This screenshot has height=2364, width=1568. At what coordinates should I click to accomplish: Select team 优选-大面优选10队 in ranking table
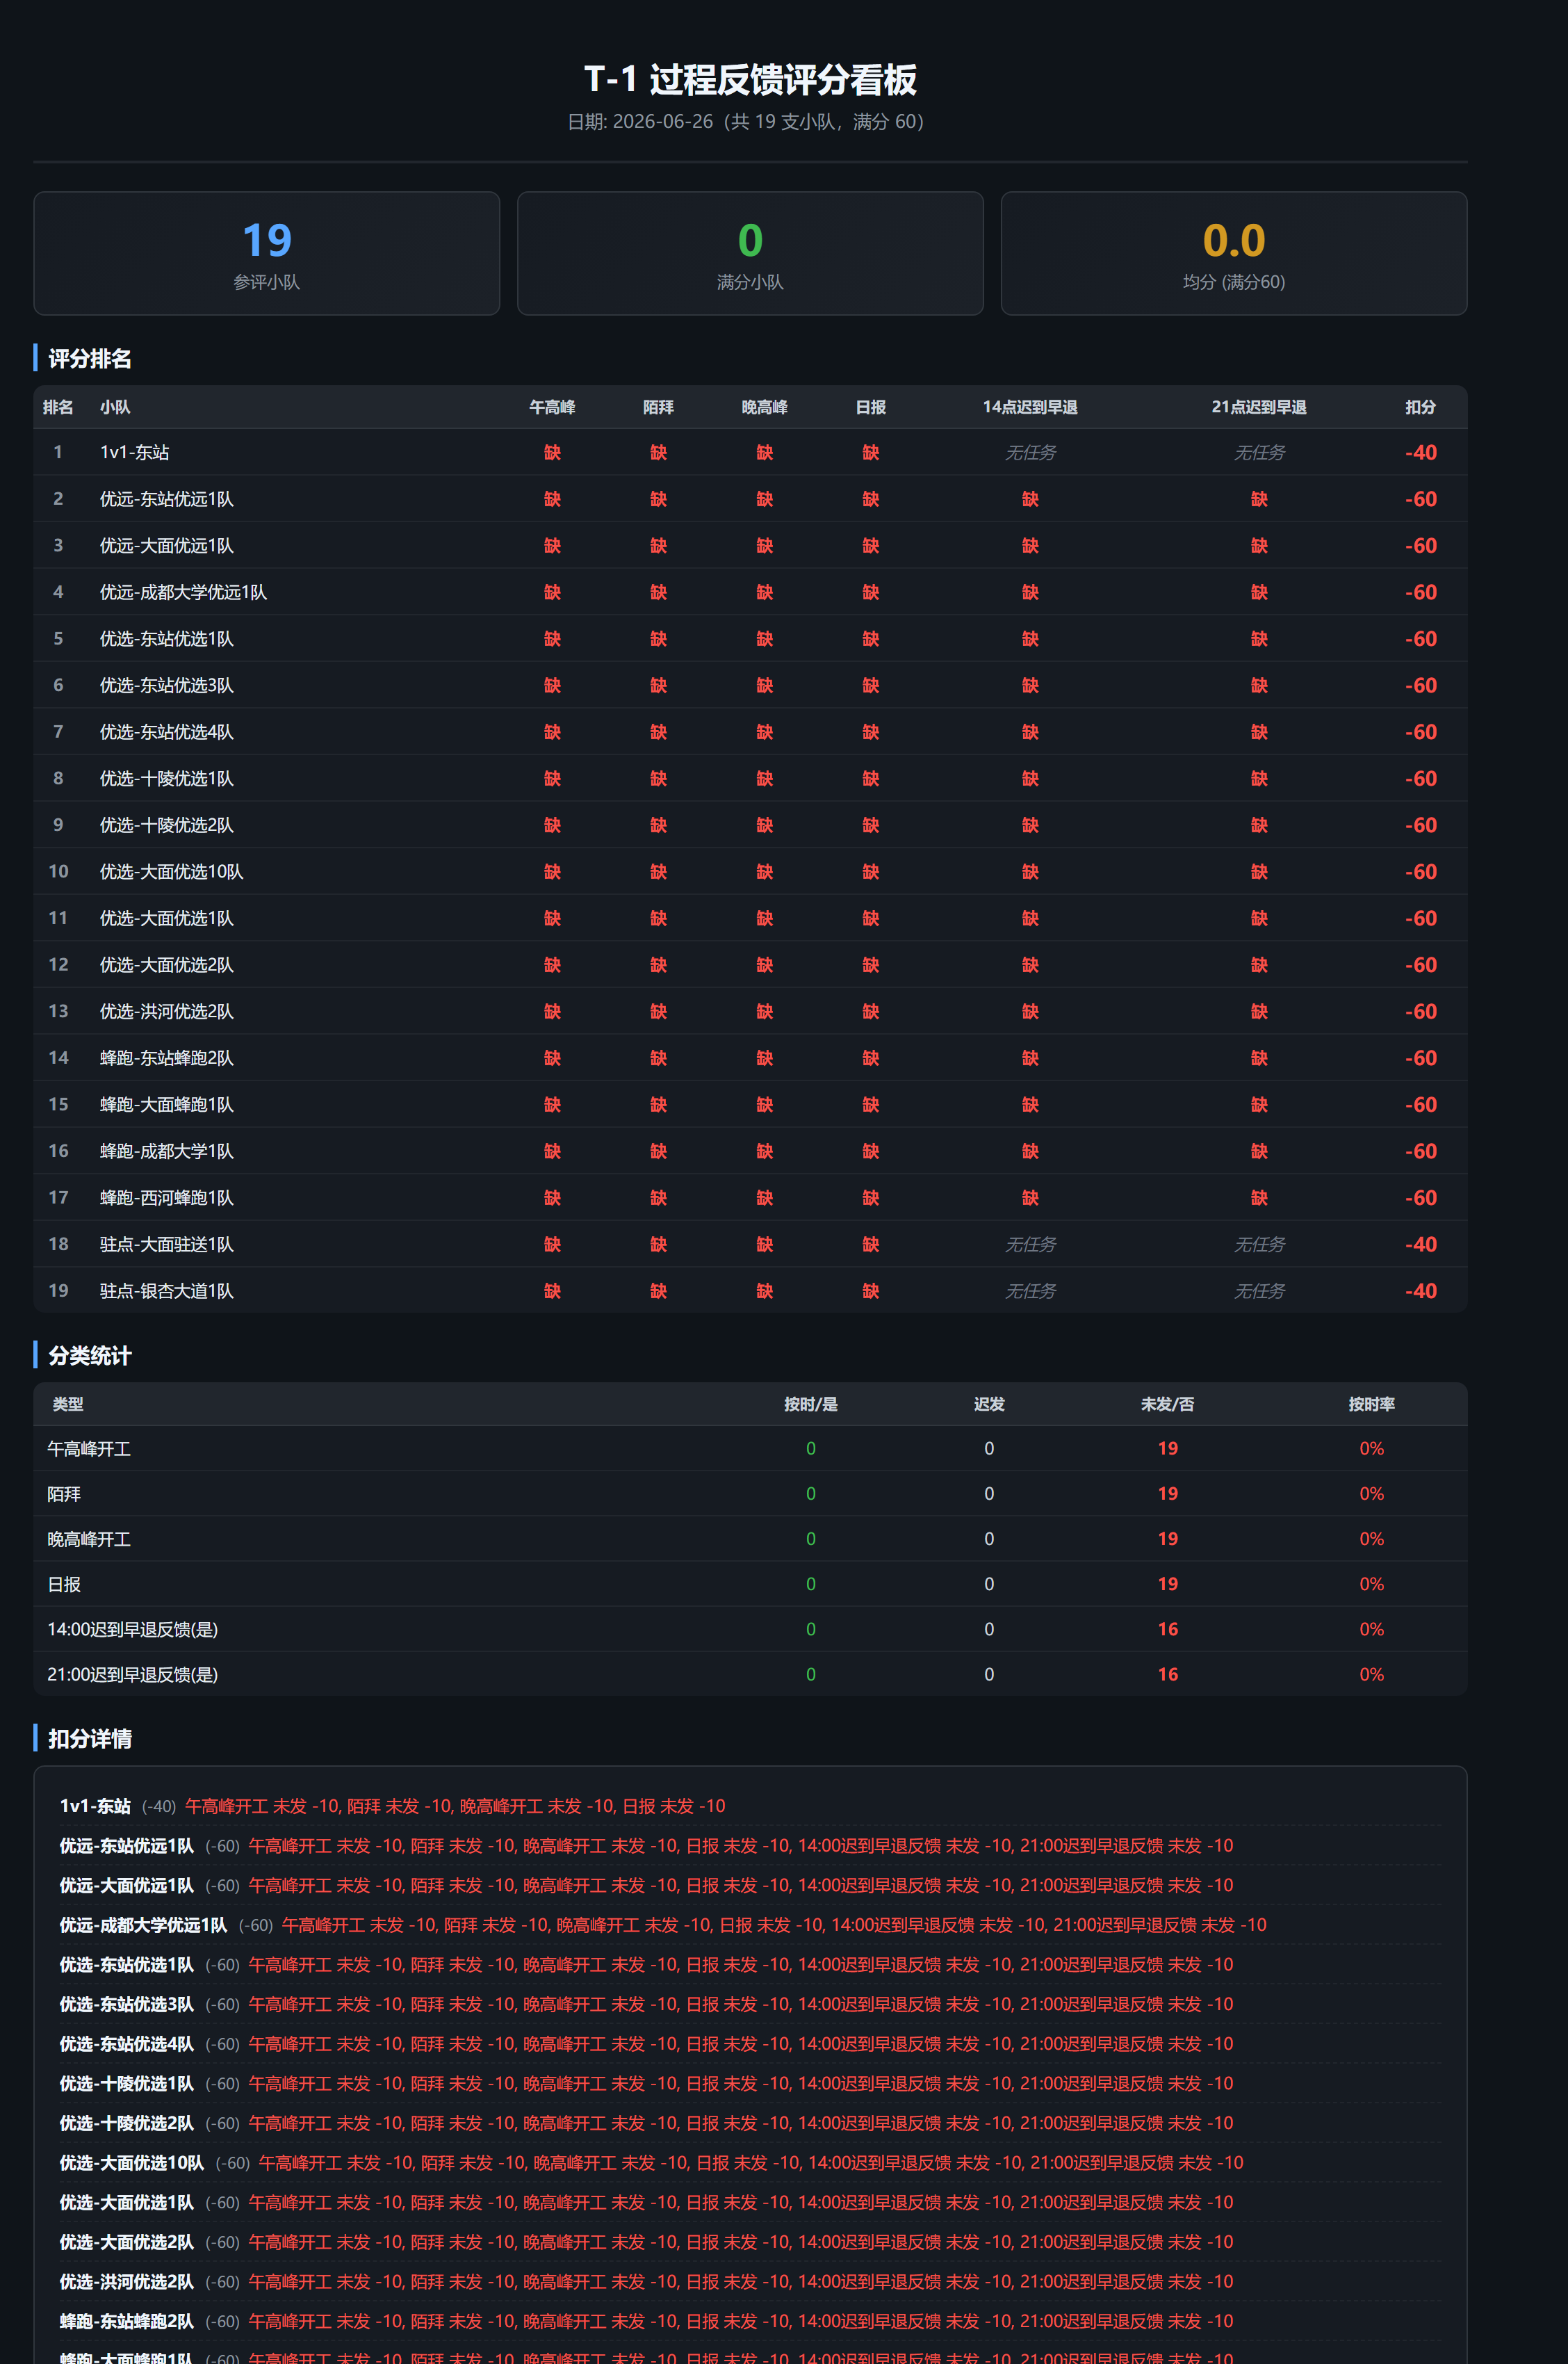click(x=172, y=871)
